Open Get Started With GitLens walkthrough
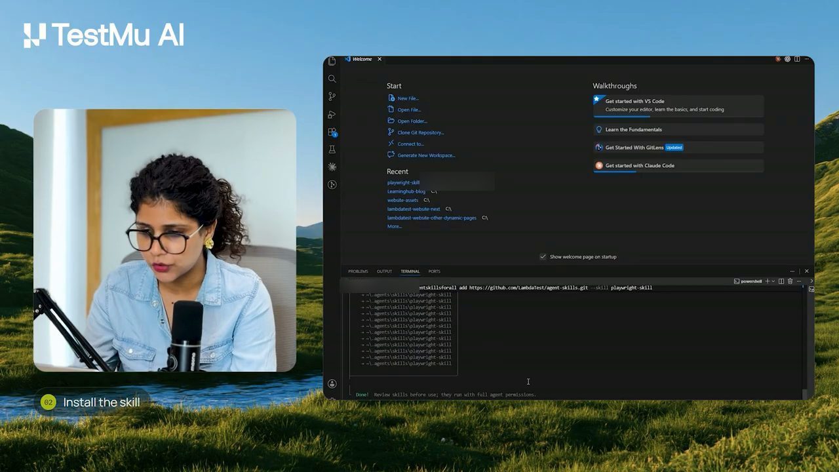 coord(678,147)
